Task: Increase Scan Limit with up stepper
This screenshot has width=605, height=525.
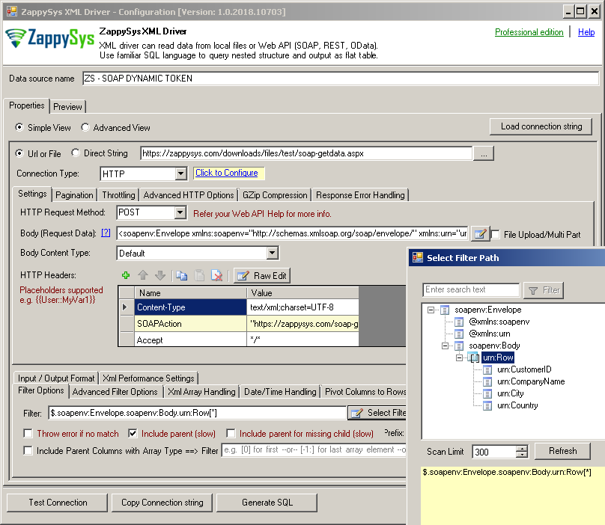Action: (522, 448)
